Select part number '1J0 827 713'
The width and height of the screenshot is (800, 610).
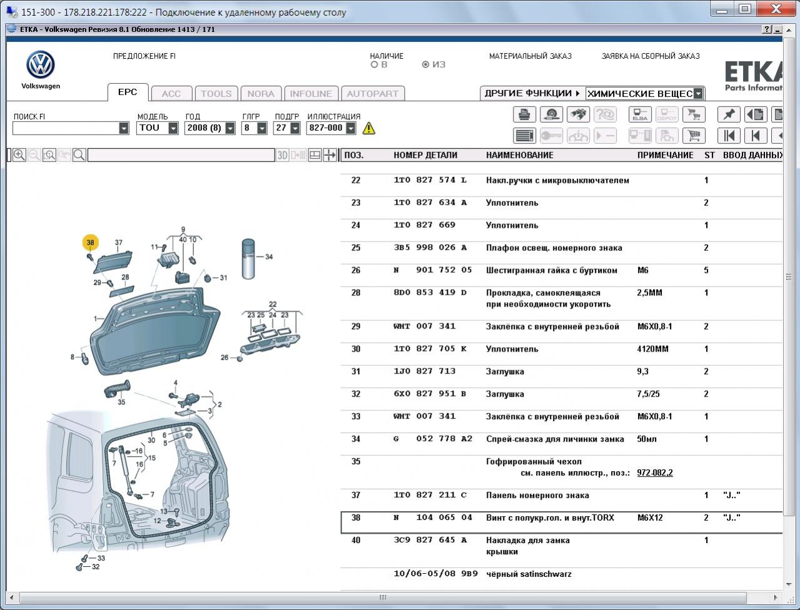click(x=425, y=372)
